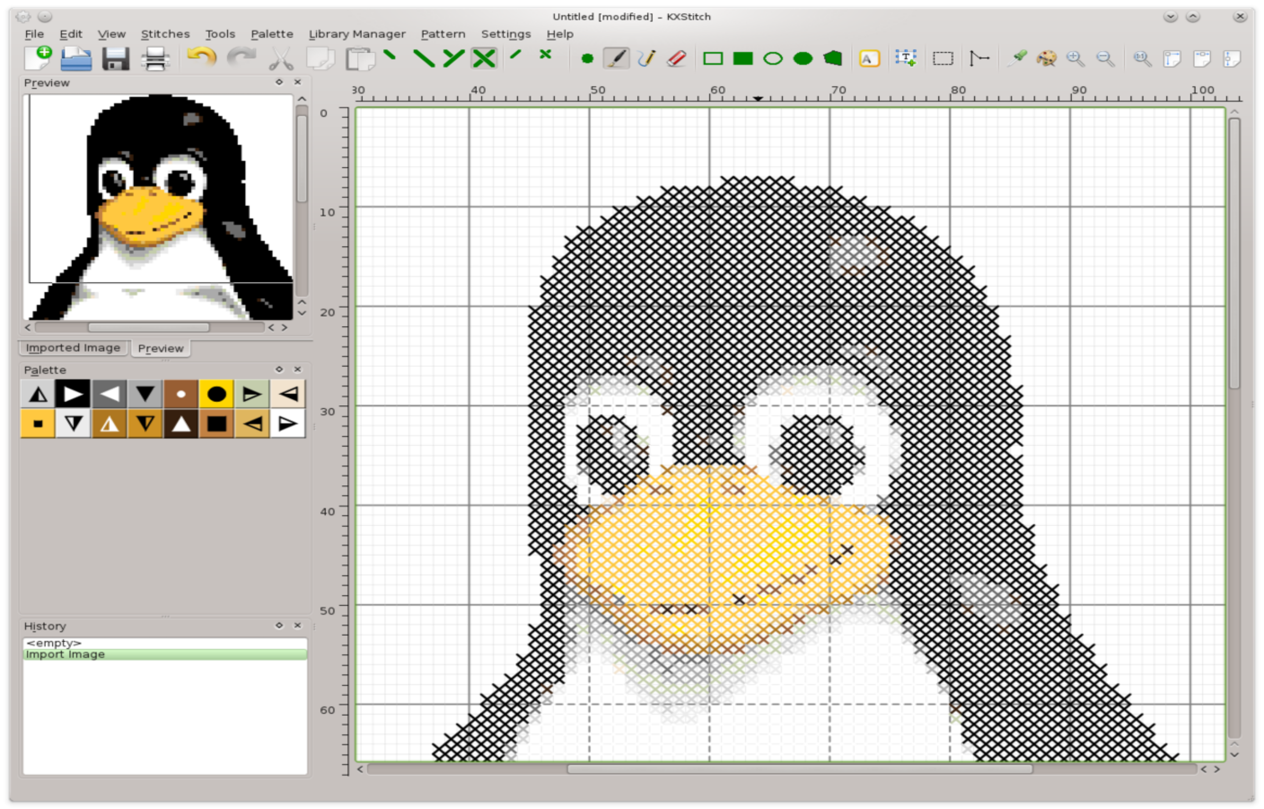
Task: Click the canvas vertical scrollbar handle
Action: point(1234,254)
